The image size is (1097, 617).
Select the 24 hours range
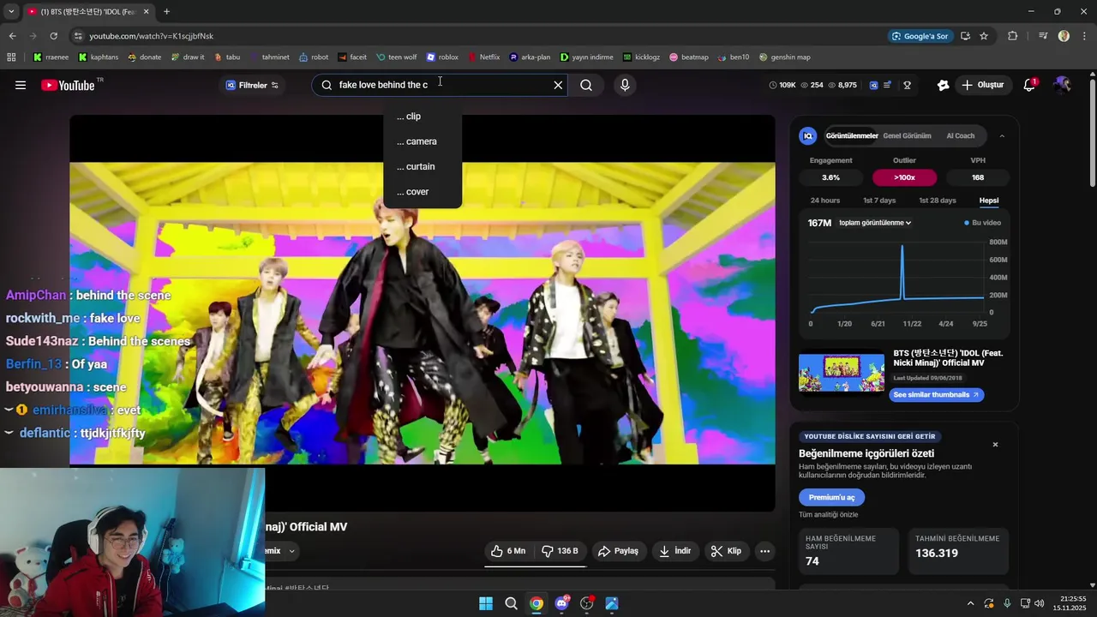(825, 201)
